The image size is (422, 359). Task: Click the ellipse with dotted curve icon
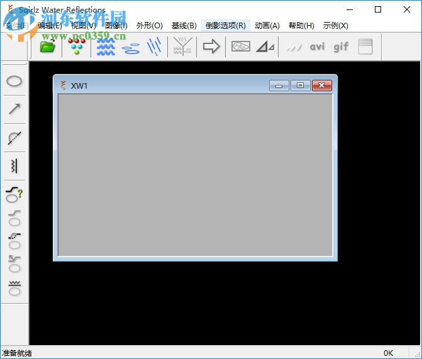tap(14, 241)
